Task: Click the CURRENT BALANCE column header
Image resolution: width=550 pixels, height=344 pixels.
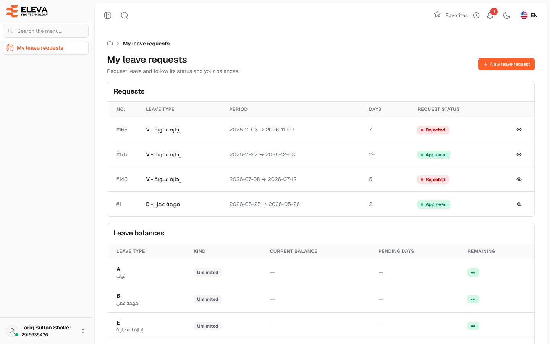Action: point(294,251)
